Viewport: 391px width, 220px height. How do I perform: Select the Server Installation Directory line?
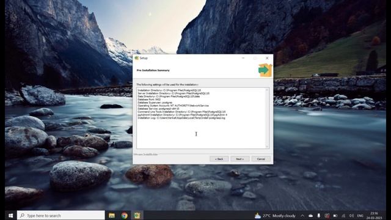174,94
